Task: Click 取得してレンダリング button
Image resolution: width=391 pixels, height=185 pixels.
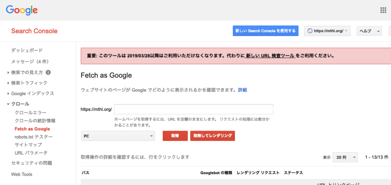Action: pyautogui.click(x=212, y=136)
